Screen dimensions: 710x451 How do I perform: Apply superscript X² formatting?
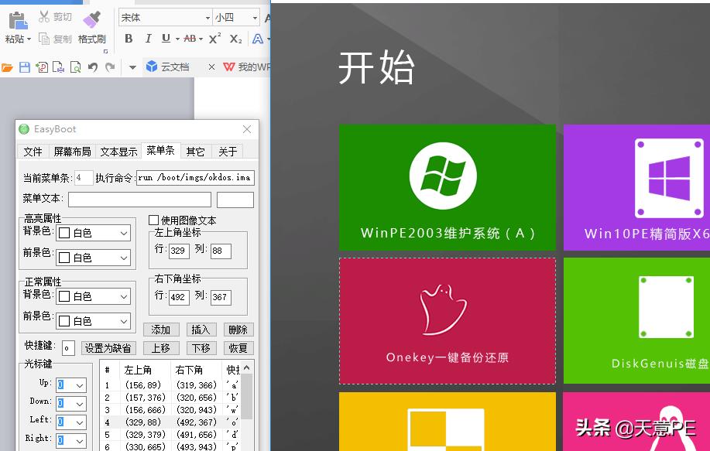(x=213, y=37)
